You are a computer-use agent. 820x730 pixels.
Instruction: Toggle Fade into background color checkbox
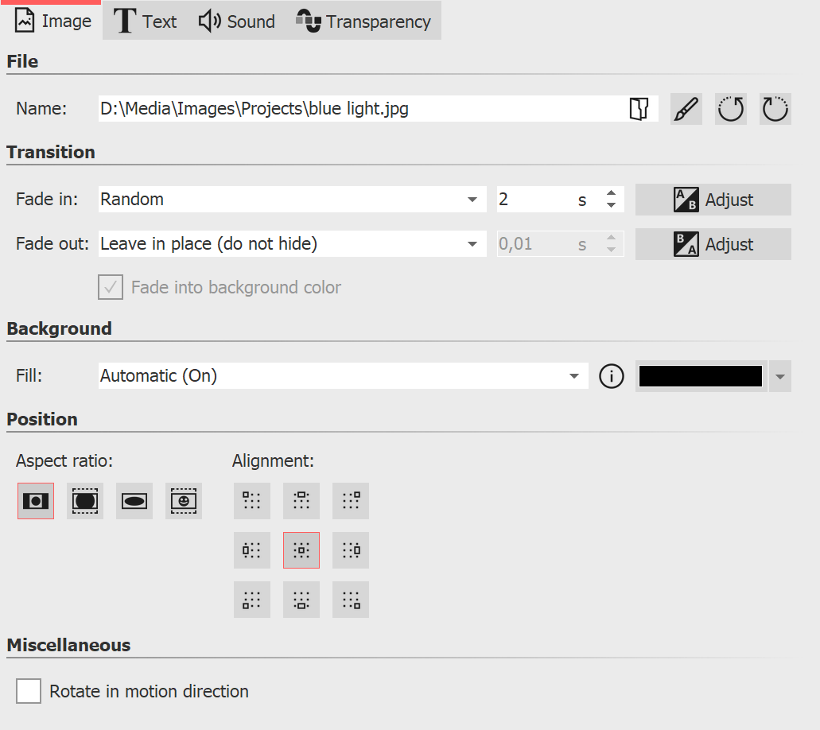(111, 287)
